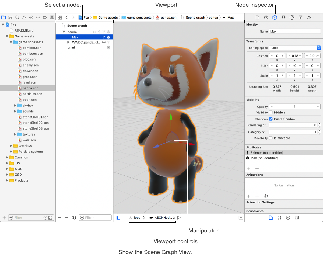
Task: Expand the skybox folder
Action: 15,106
